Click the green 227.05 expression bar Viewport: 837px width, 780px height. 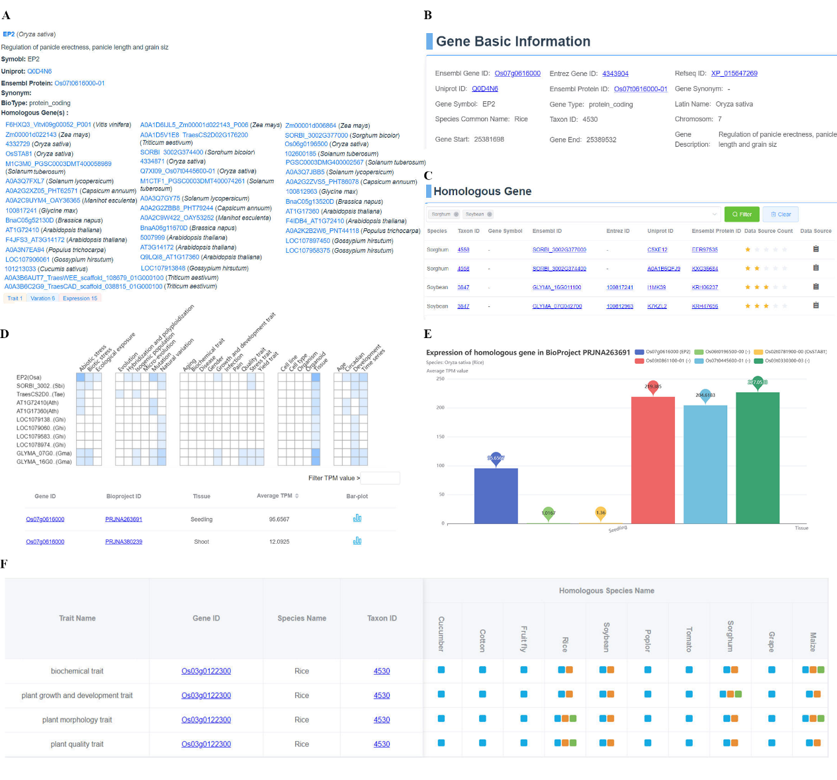[757, 456]
